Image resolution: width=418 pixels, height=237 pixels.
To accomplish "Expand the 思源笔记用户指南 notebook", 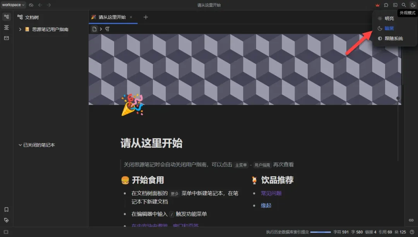I will pyautogui.click(x=20, y=29).
